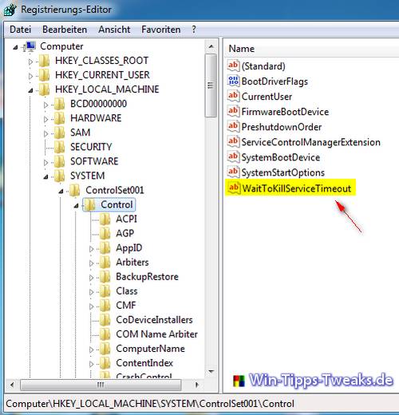Select the Control key label
Viewport: 399px width, 415px height.
tap(117, 204)
